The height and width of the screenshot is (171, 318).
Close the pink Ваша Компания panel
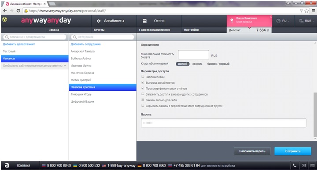tap(271, 17)
